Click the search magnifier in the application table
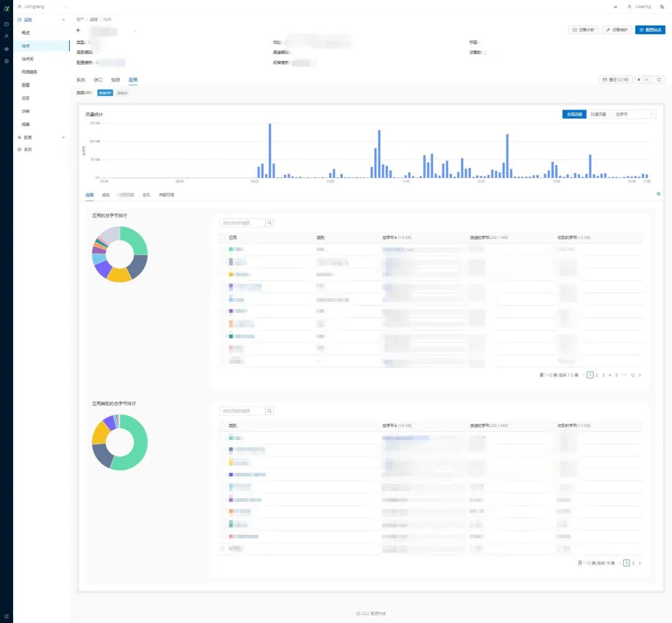The height and width of the screenshot is (623, 672). pyautogui.click(x=270, y=223)
